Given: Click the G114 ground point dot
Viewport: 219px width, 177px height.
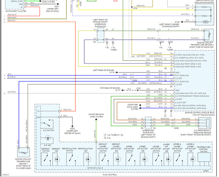Looking at the screenshot, I should (x=117, y=72).
